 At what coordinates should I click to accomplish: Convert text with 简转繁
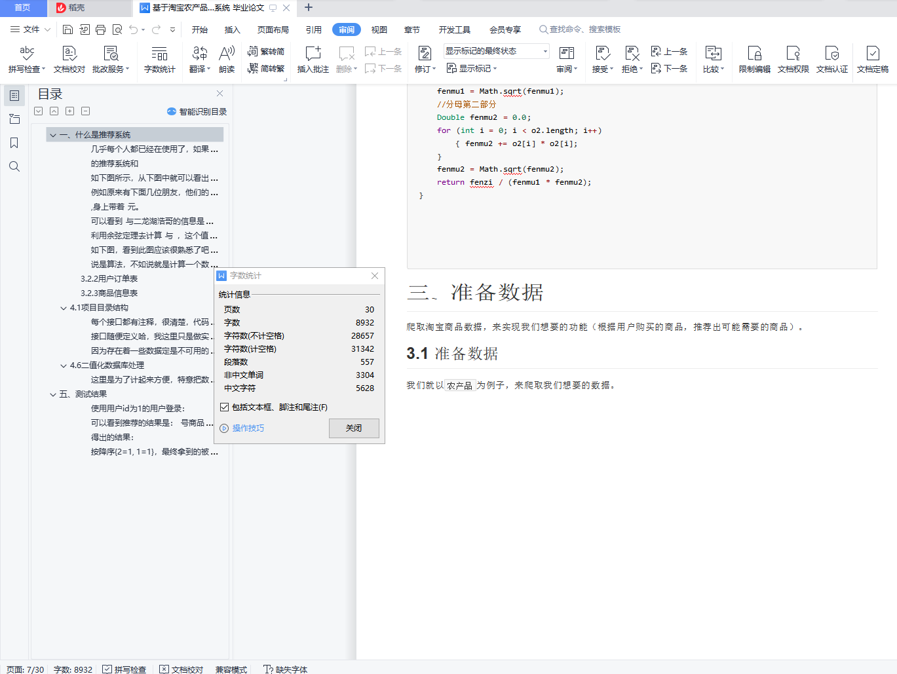pyautogui.click(x=266, y=68)
